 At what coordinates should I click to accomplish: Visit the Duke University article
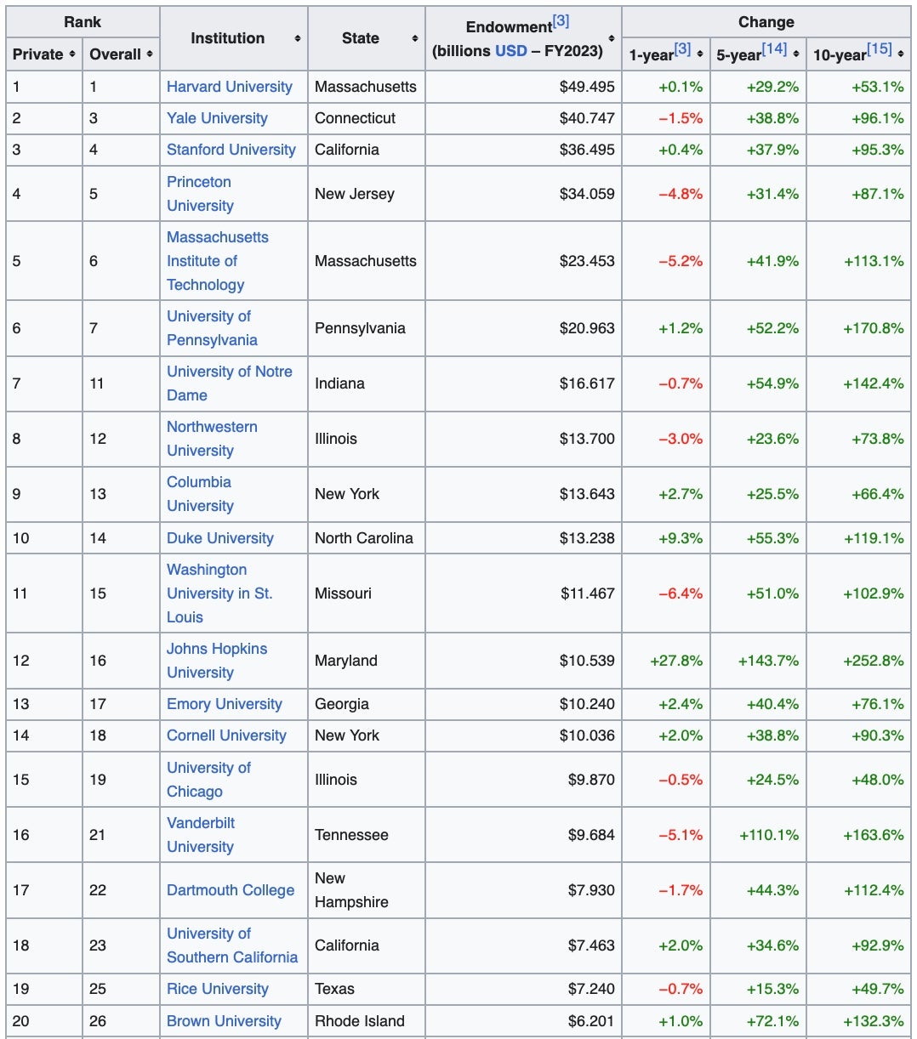219,538
